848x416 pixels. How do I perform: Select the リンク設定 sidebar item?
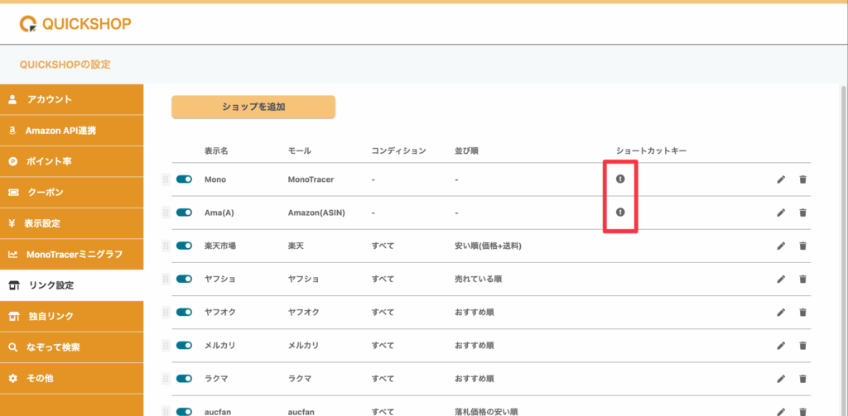click(x=71, y=285)
